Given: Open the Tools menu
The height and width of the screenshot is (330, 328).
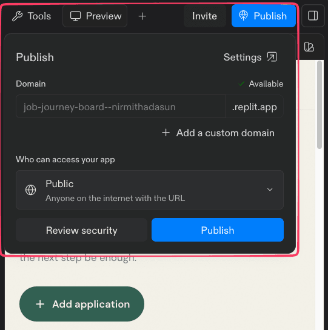Looking at the screenshot, I should pyautogui.click(x=32, y=16).
